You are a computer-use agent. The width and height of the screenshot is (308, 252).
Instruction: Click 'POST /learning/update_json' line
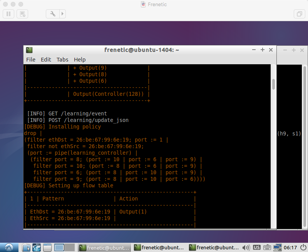click(89, 120)
